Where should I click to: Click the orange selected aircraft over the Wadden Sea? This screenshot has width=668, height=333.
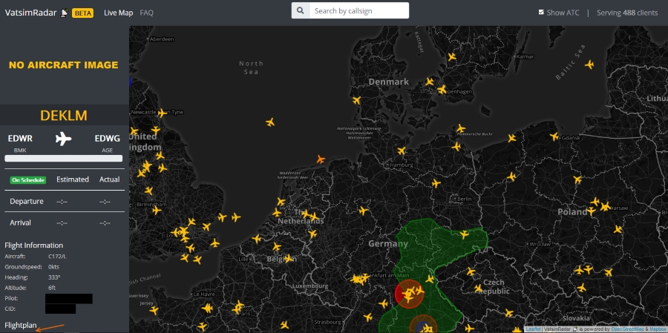pyautogui.click(x=321, y=159)
